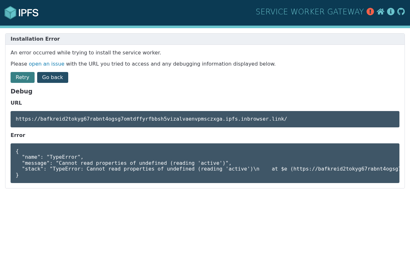The image size is (410, 256).
Task: Click the error JSON code block
Action: [205, 163]
